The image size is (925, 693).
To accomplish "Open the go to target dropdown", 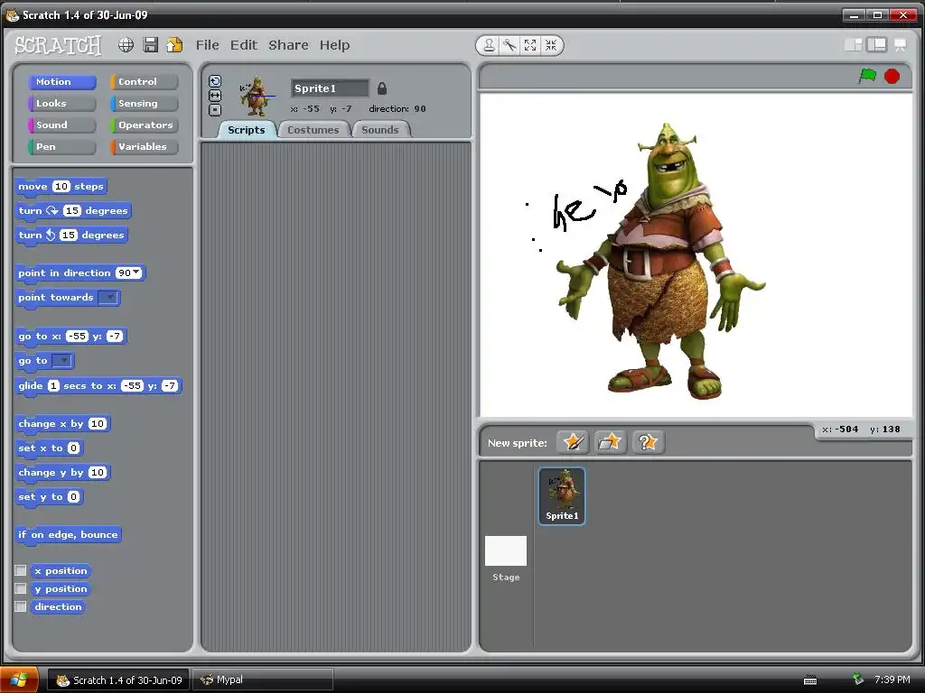I will click(x=62, y=360).
